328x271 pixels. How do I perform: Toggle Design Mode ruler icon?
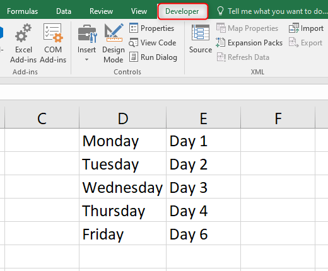tap(114, 33)
